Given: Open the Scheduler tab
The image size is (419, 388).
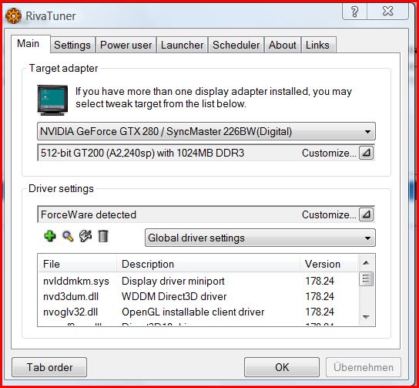Looking at the screenshot, I should coord(236,45).
